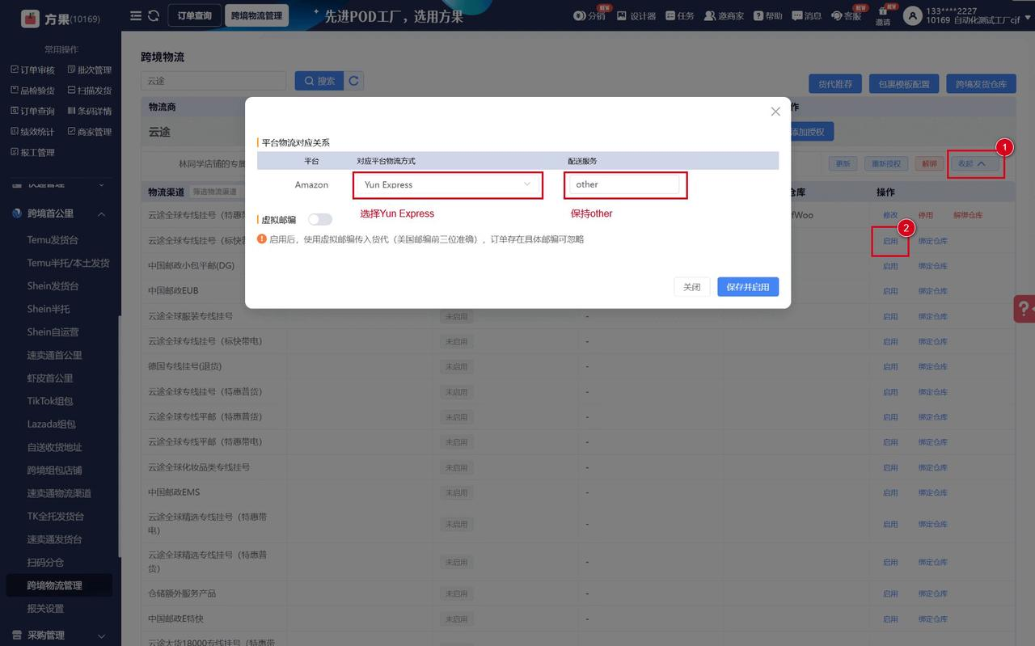Image resolution: width=1035 pixels, height=646 pixels.
Task: Open 条码详情 shortcut
Action: (x=90, y=112)
